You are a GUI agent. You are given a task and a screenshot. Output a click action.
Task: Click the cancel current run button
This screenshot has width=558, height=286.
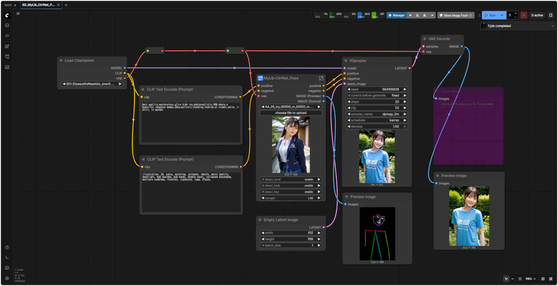[524, 15]
